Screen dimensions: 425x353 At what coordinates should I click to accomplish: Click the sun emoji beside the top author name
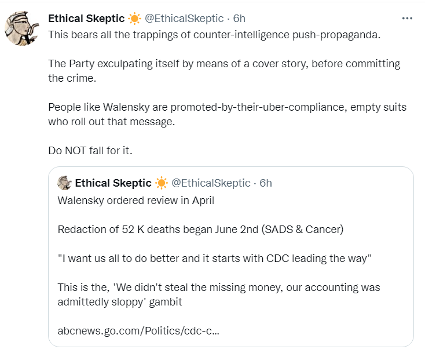click(x=134, y=19)
